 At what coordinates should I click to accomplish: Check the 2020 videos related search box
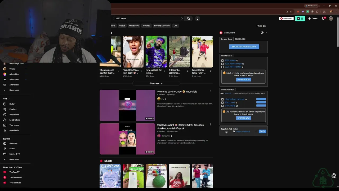(x=222, y=60)
